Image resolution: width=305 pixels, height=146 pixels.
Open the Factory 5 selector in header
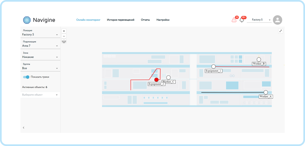click(259, 20)
